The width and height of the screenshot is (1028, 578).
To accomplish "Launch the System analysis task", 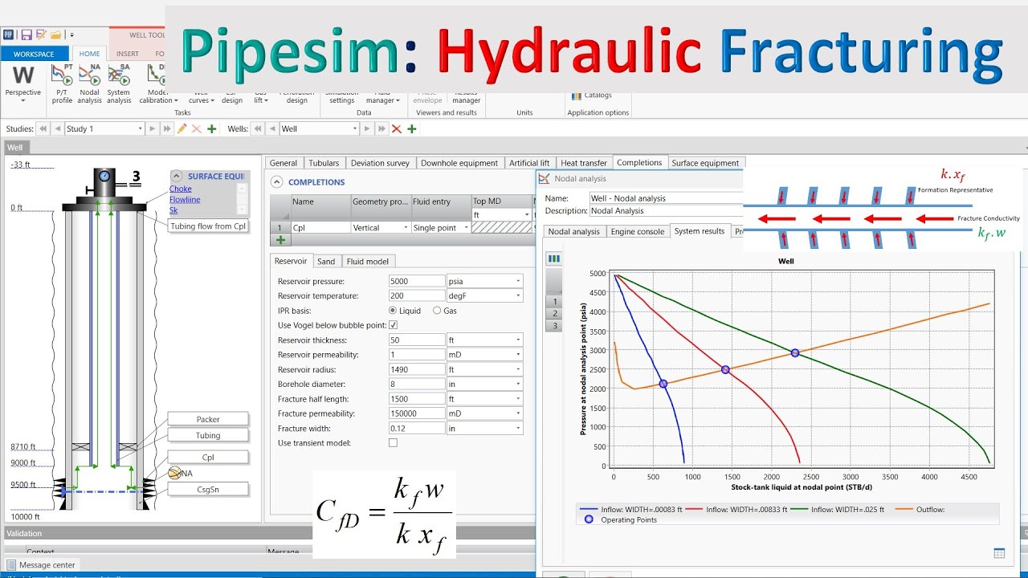I will tap(119, 84).
